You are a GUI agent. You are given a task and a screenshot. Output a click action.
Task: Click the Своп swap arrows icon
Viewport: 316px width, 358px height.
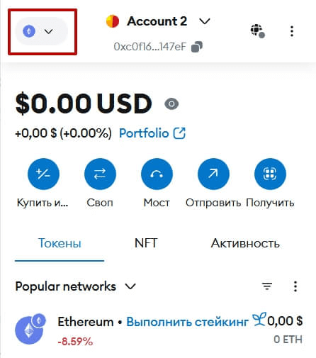pyautogui.click(x=100, y=174)
